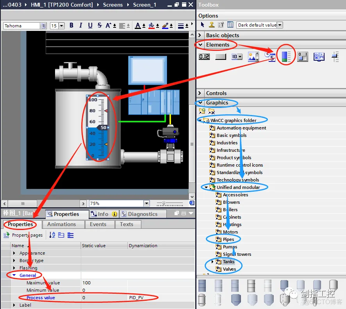Screen dimensions: 346x309
Task: Click the font color A icon
Action: pyautogui.click(x=138, y=26)
